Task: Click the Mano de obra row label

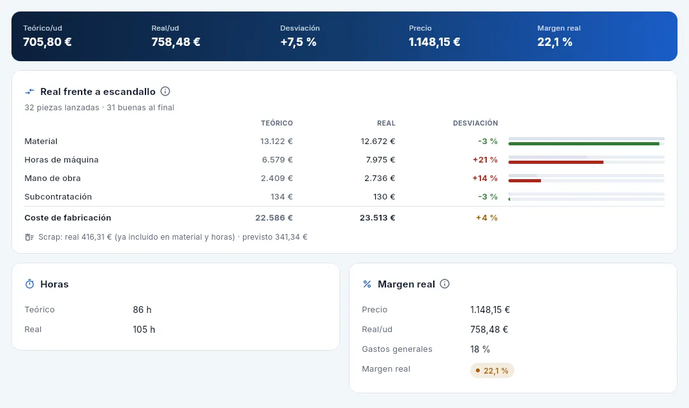Action: click(53, 178)
